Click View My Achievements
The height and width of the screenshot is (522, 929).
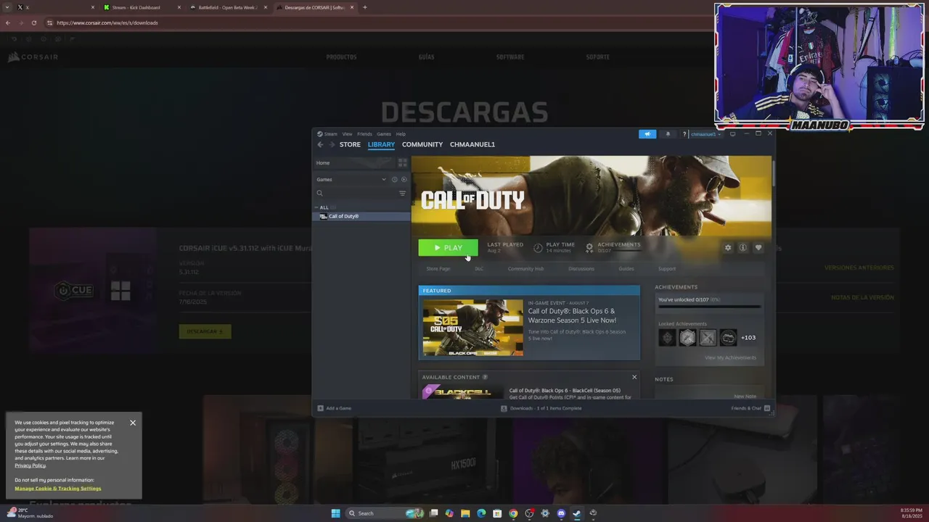coord(730,357)
